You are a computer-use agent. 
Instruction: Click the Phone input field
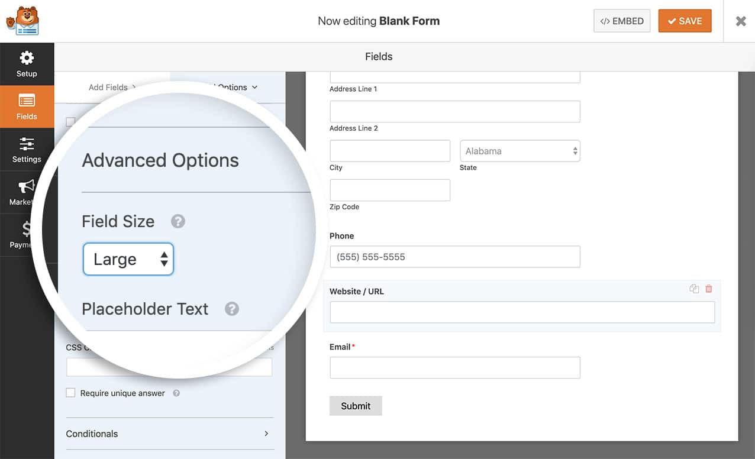tap(454, 257)
